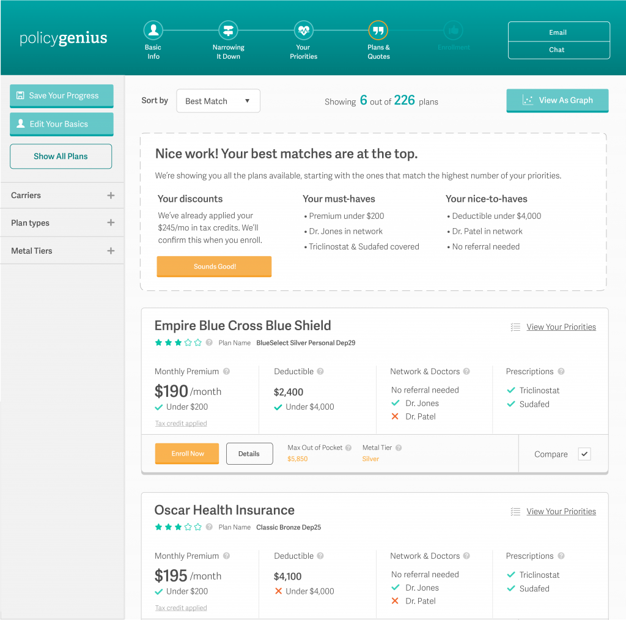This screenshot has height=620, width=626.
Task: Click Classic Bronze Dep25 plan name
Action: [289, 528]
